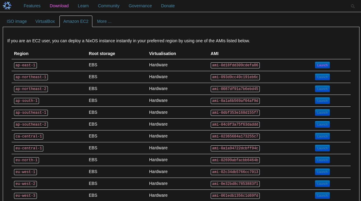
Task: Click Hardware in the ca-central-1 row
Action: tap(158, 136)
